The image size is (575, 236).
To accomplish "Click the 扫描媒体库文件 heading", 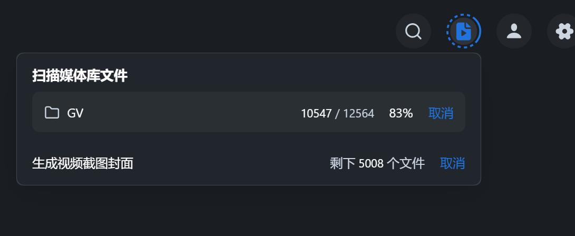I will tap(80, 76).
